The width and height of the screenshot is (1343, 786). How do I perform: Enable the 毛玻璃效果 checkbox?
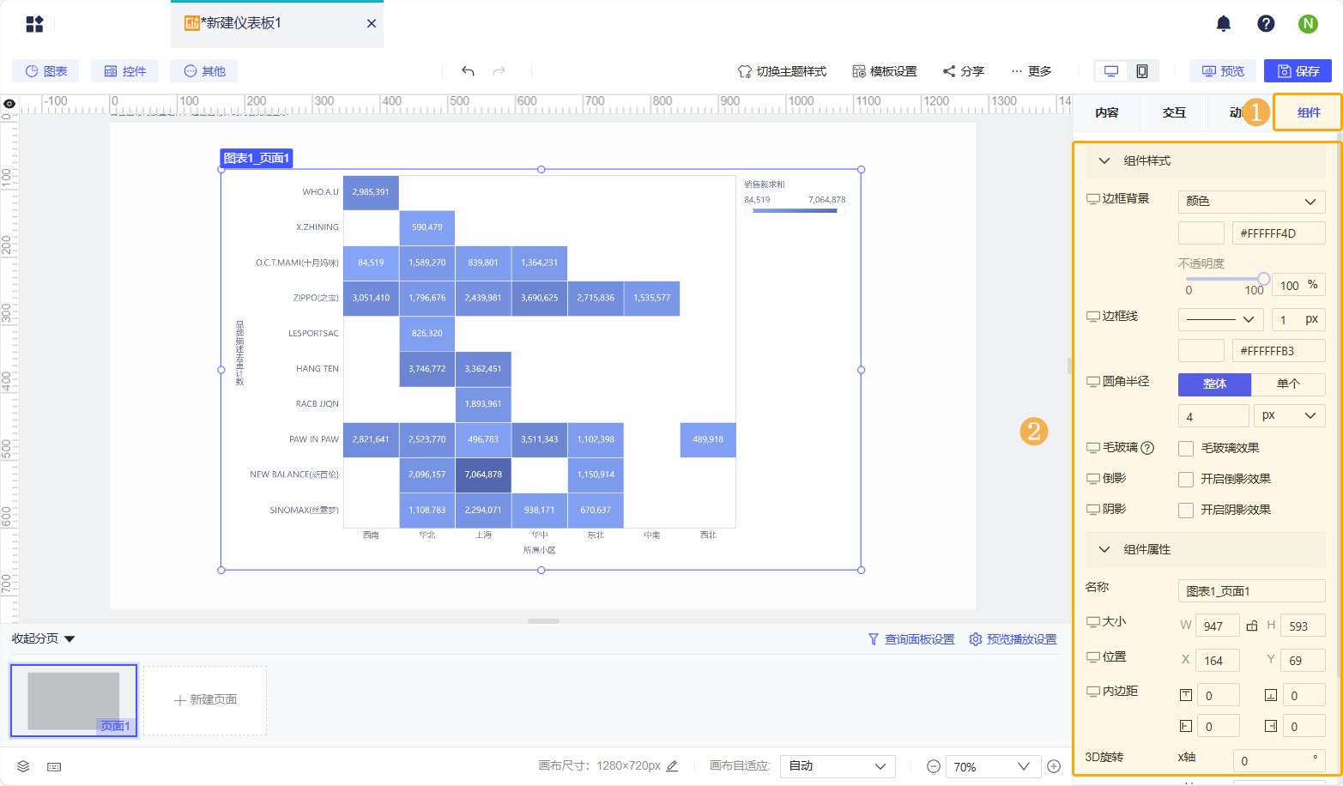(1186, 449)
